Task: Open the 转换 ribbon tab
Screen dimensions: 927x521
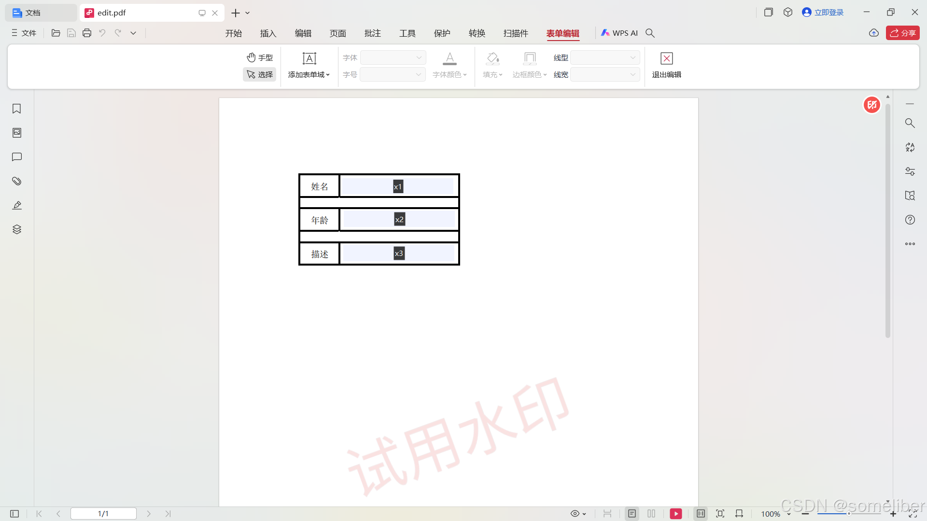Action: [477, 33]
